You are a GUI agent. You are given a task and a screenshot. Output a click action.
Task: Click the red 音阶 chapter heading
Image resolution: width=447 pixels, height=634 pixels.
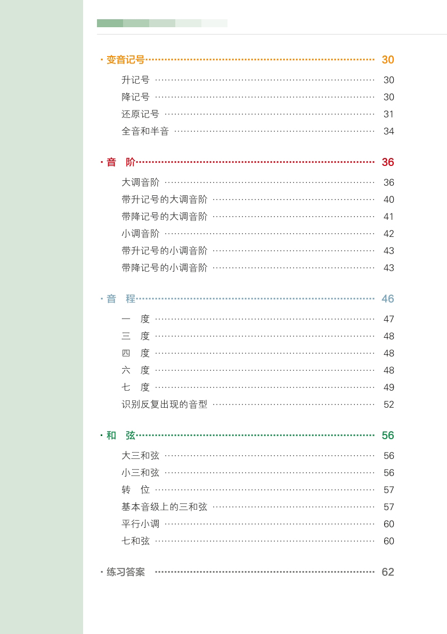121,162
